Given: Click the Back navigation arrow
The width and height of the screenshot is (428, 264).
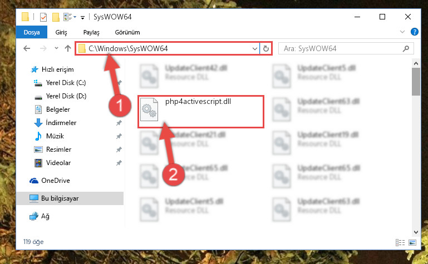Looking at the screenshot, I should [27, 48].
